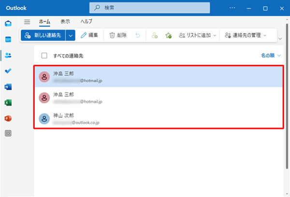The height and width of the screenshot is (197, 290).
Task: Switch to the ホーム tab
Action: pos(44,22)
